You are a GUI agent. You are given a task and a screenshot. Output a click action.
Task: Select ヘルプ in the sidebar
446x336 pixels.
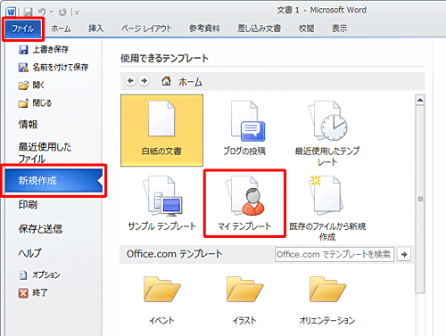point(29,253)
